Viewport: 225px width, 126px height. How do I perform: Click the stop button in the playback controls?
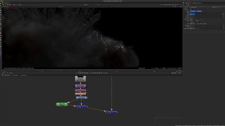coord(90,73)
